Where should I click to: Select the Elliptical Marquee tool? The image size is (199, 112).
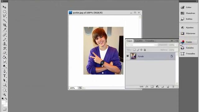[4, 12]
